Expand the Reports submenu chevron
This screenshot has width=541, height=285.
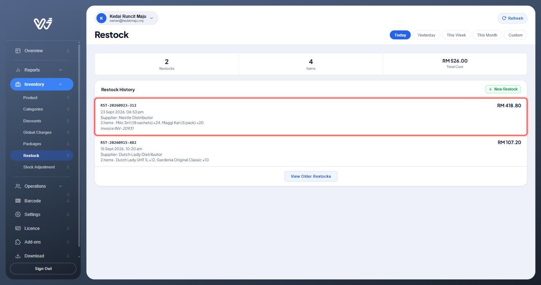point(60,70)
